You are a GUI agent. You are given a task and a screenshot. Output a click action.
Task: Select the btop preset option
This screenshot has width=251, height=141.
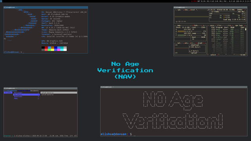tap(193, 10)
